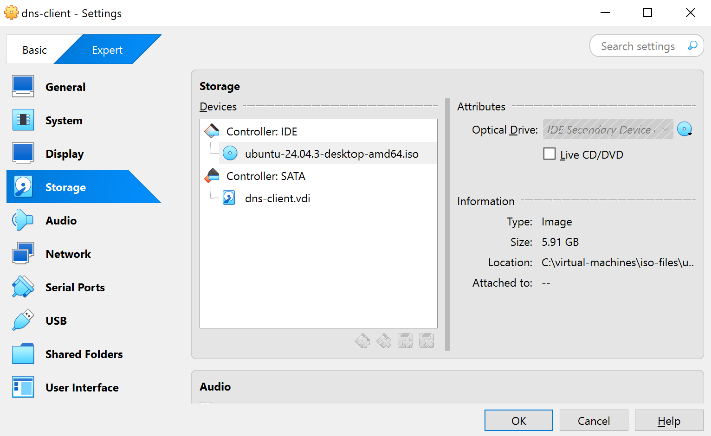Go to the General section label

(x=65, y=87)
